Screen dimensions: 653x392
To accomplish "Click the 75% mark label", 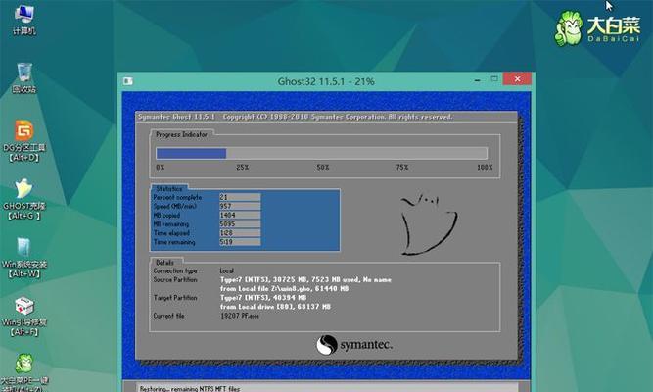I will 401,168.
